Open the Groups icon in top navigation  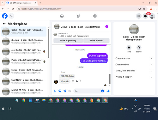pos(95,16)
